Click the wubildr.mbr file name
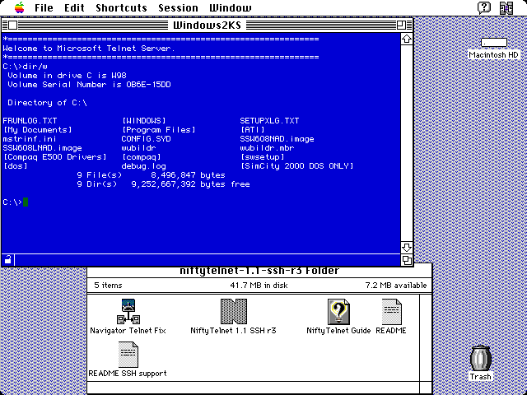 (x=267, y=148)
